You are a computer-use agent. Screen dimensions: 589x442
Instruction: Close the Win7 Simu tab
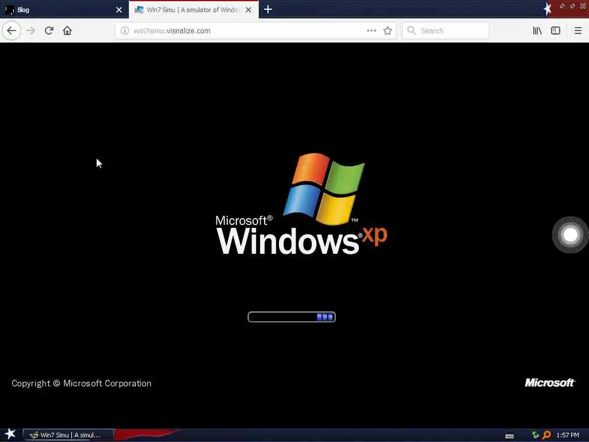(248, 10)
